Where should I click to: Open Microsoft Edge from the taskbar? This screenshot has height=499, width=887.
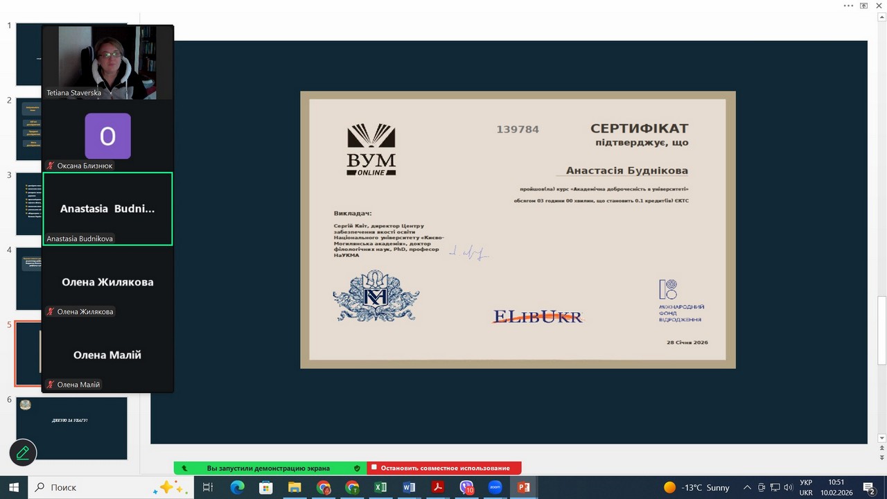[x=237, y=487]
